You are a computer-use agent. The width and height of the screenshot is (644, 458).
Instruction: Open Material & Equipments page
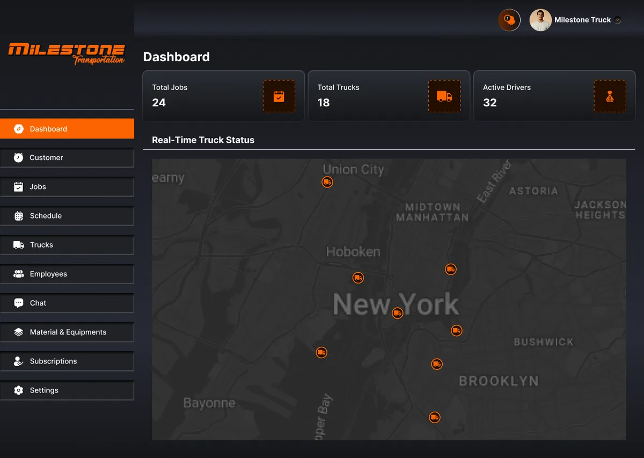[x=67, y=332]
